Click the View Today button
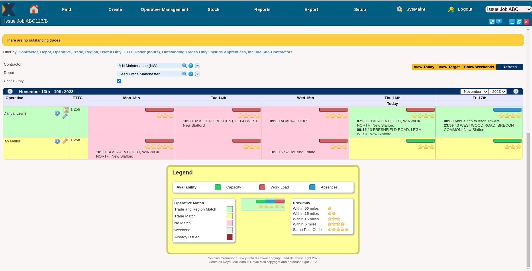The width and height of the screenshot is (532, 271). 424,67
